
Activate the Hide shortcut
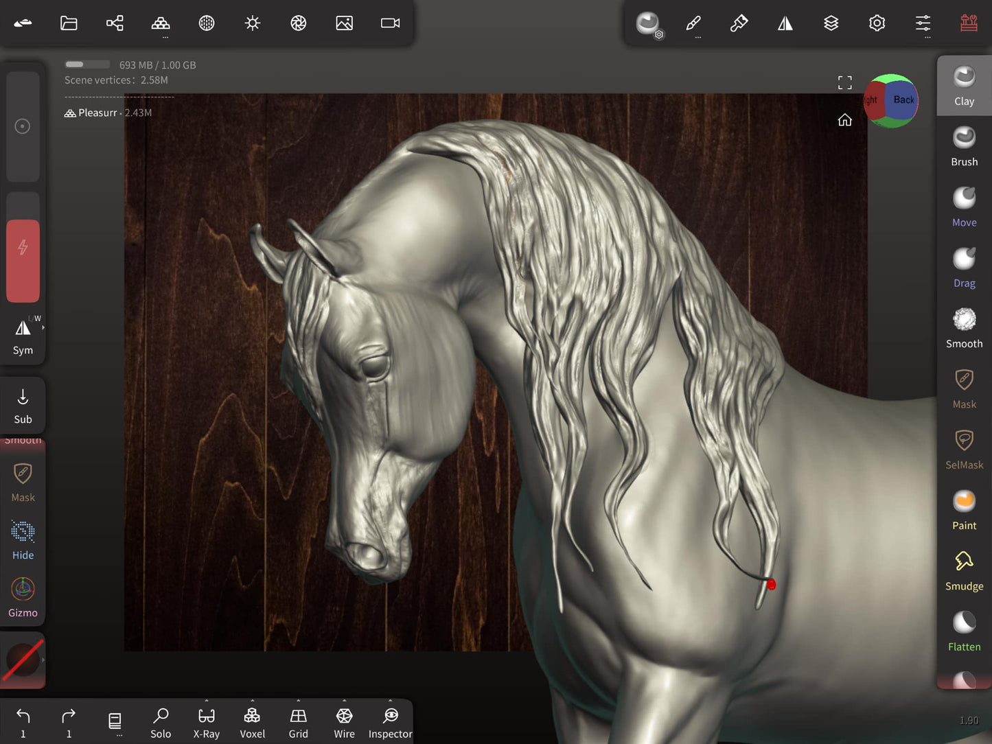(x=23, y=540)
